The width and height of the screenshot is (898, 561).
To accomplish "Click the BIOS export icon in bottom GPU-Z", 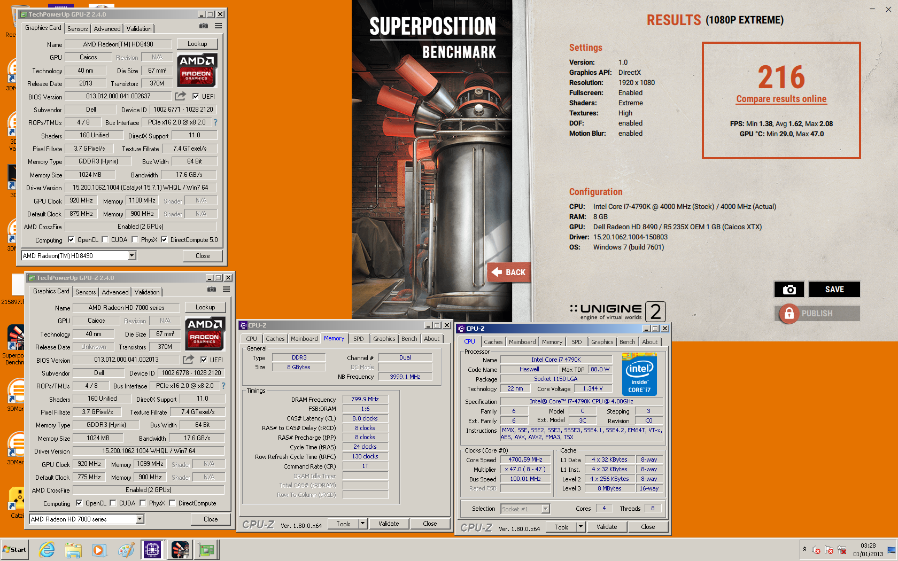I will pos(189,360).
